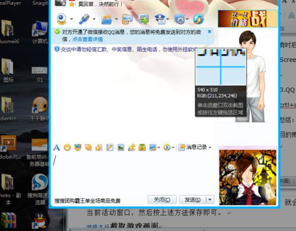Start a voice call with microphone icon
296x231 pixels.
tap(84, 19)
